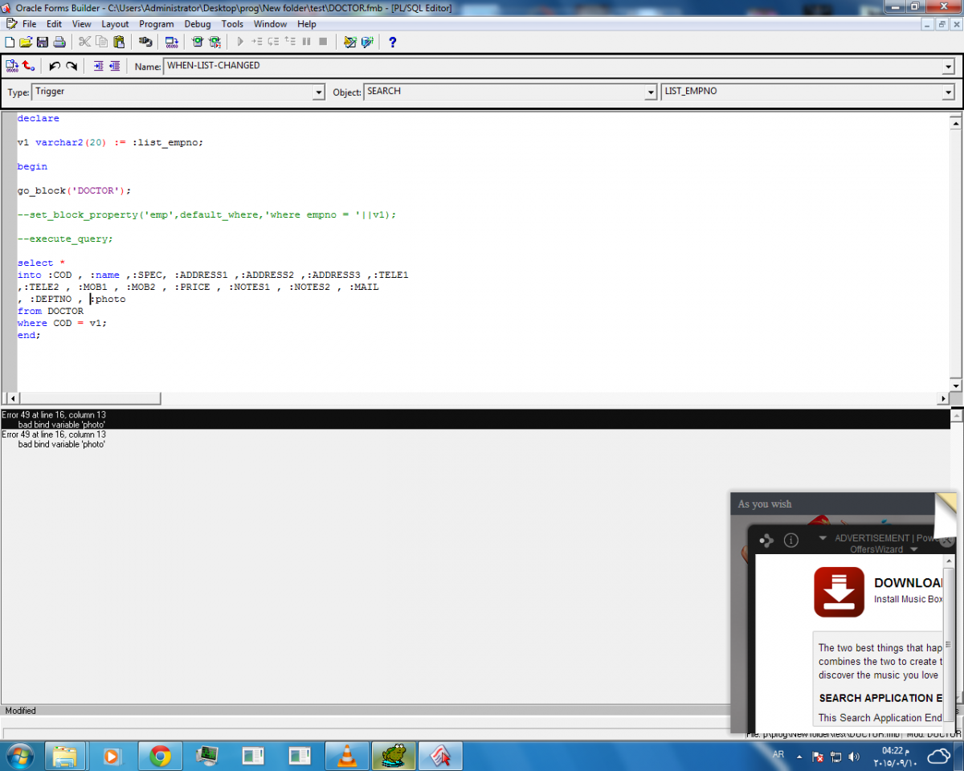
Task: Undo the last edit with Undo arrow
Action: [x=55, y=66]
